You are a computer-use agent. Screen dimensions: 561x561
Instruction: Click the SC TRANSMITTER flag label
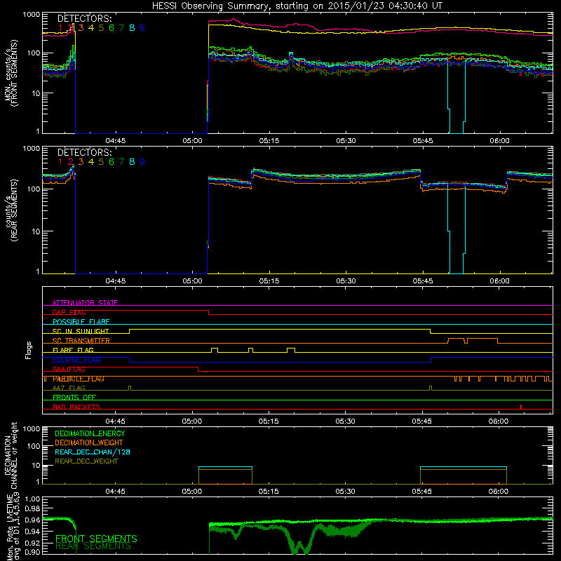(81, 340)
